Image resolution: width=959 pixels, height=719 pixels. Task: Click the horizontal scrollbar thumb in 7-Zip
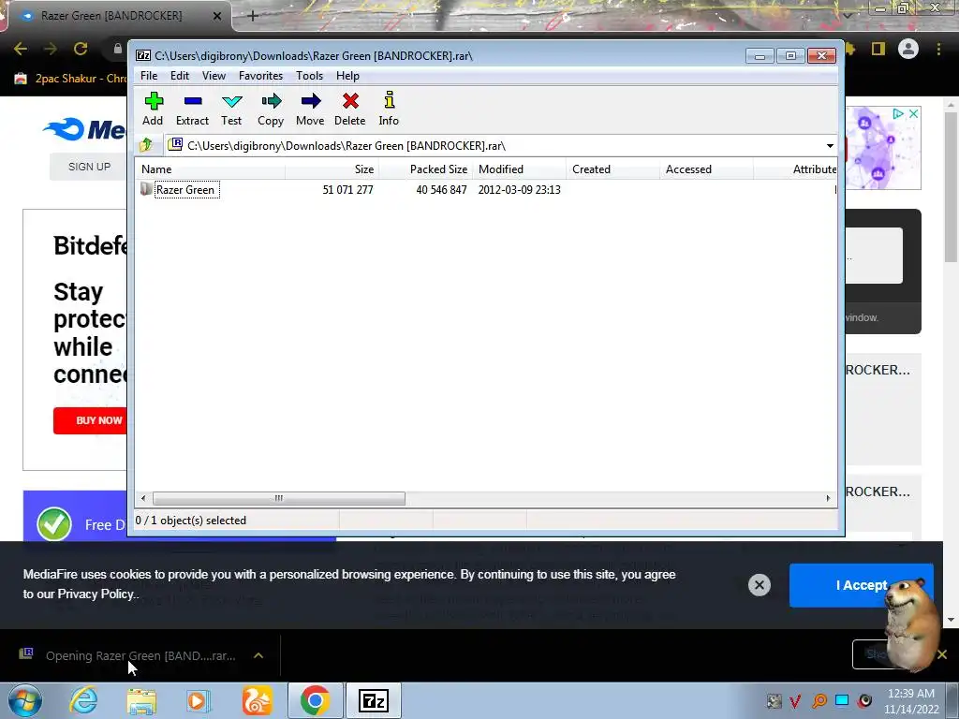(279, 498)
